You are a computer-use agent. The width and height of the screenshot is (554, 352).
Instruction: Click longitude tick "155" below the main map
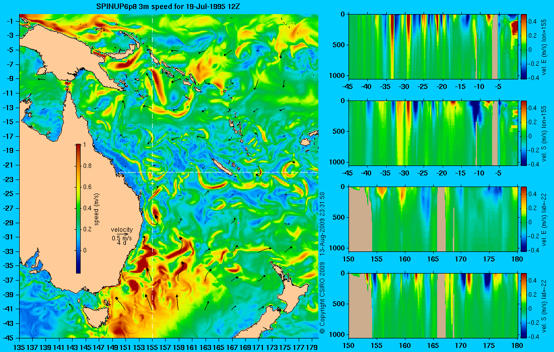[x=152, y=347]
